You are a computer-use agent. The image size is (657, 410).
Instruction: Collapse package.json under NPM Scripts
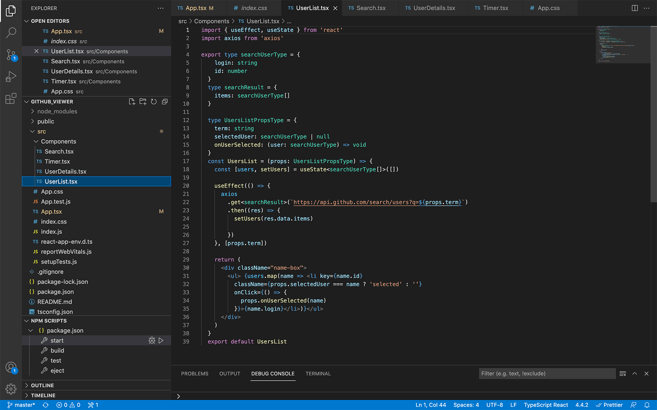coord(31,331)
